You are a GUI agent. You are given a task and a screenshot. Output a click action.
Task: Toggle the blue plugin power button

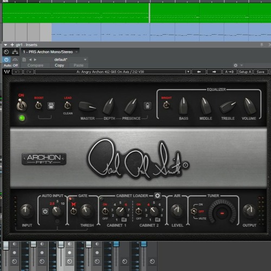(x=7, y=60)
